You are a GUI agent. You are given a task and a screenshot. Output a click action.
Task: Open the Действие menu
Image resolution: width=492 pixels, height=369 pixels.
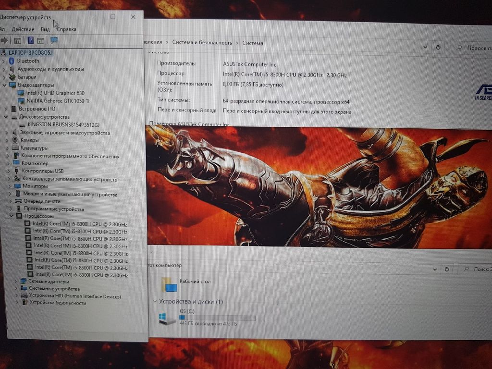[23, 29]
